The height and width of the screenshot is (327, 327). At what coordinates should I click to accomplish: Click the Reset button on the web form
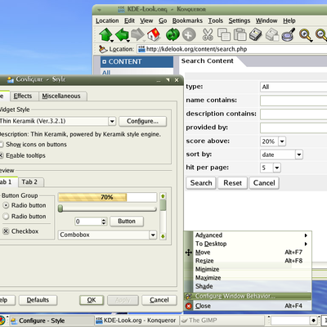click(232, 183)
